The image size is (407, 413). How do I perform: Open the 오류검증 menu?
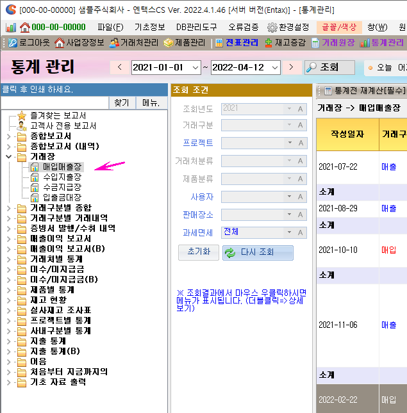point(243,27)
